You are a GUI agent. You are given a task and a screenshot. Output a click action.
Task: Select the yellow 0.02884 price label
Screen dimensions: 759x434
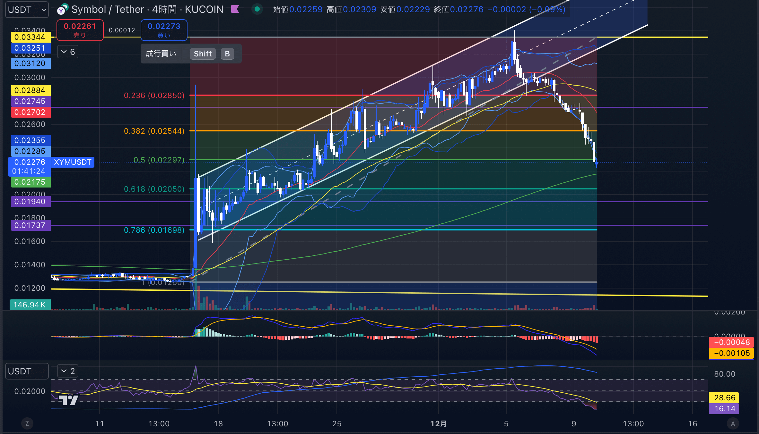point(31,90)
